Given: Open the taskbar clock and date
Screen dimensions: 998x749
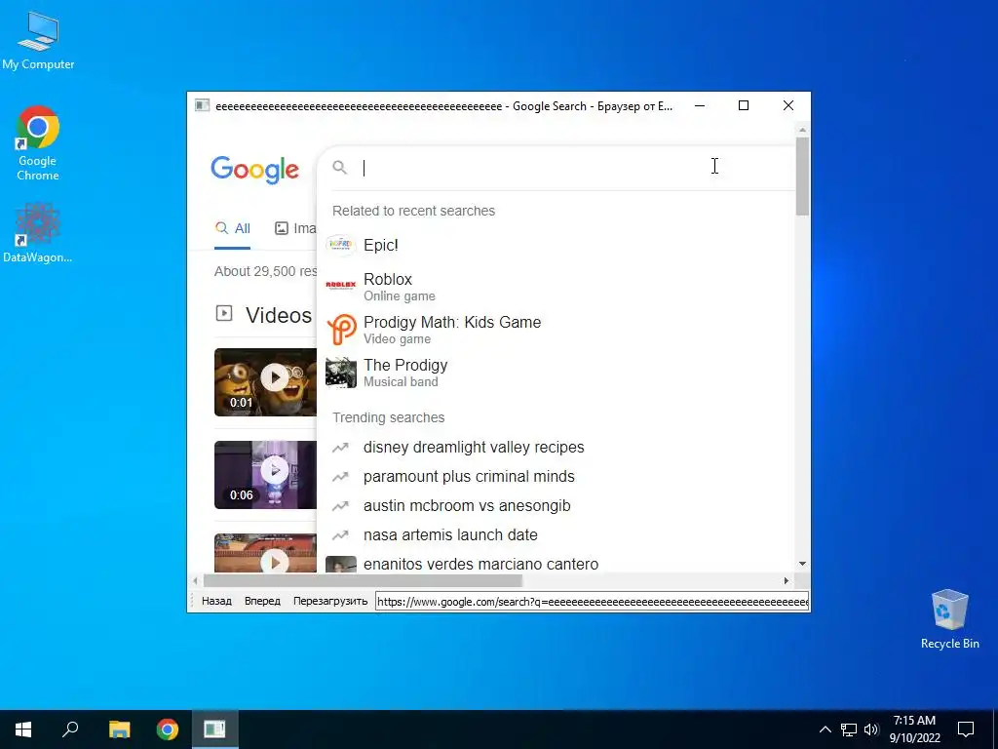Looking at the screenshot, I should [x=914, y=729].
